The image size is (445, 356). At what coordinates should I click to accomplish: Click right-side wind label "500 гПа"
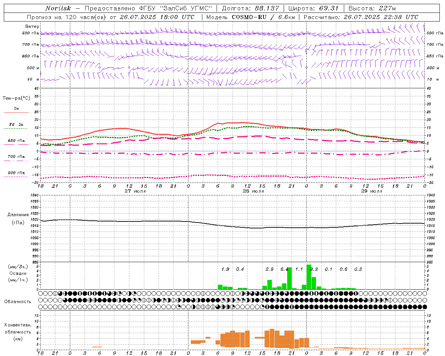(435, 33)
